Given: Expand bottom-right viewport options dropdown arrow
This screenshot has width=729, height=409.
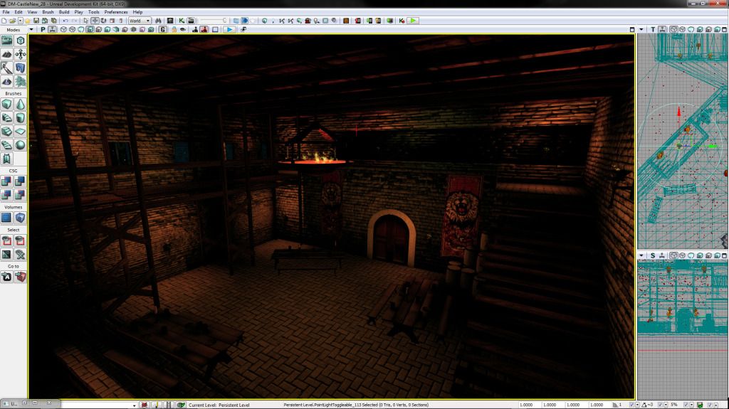Looking at the screenshot, I should [641, 255].
